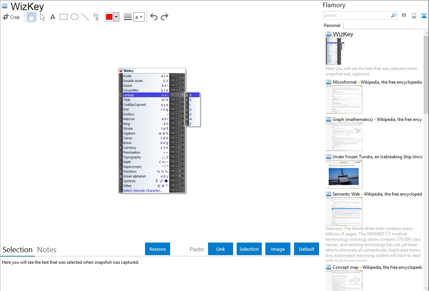
Task: Open the Microformat Wikipedia snapshot thumbnail
Action: click(344, 99)
